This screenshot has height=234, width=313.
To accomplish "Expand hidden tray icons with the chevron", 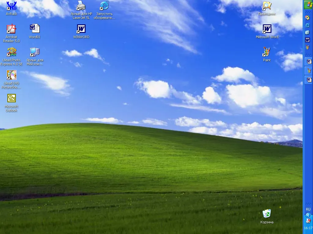I will (x=308, y=215).
